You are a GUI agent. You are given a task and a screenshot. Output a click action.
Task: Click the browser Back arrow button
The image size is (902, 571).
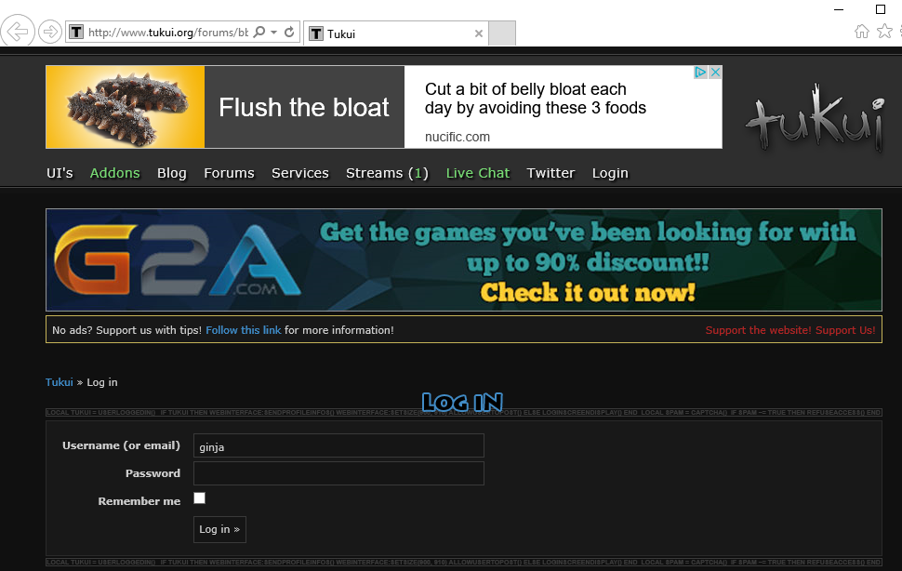coord(18,32)
